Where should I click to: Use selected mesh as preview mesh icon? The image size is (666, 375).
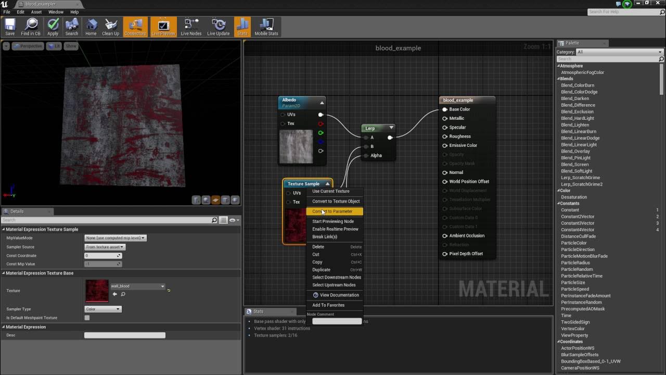tap(235, 199)
